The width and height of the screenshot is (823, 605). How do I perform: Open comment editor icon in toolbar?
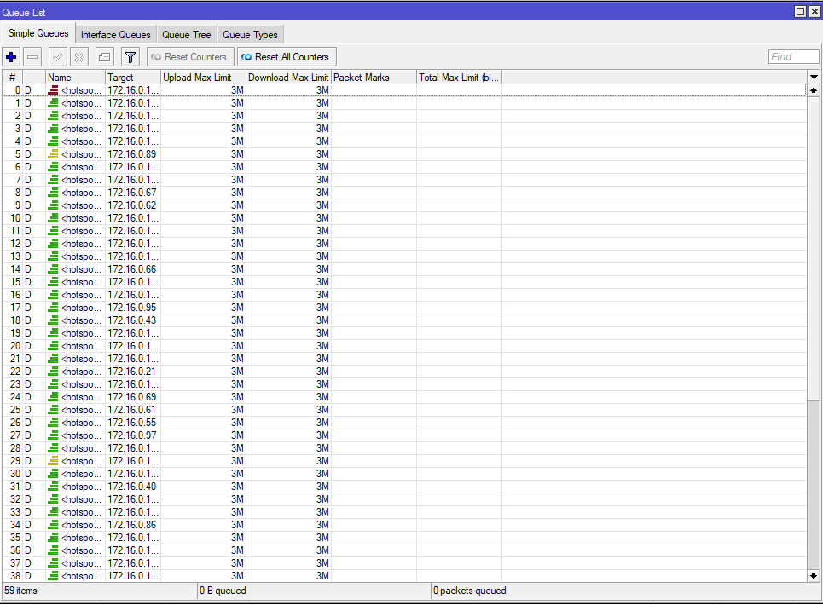(104, 56)
